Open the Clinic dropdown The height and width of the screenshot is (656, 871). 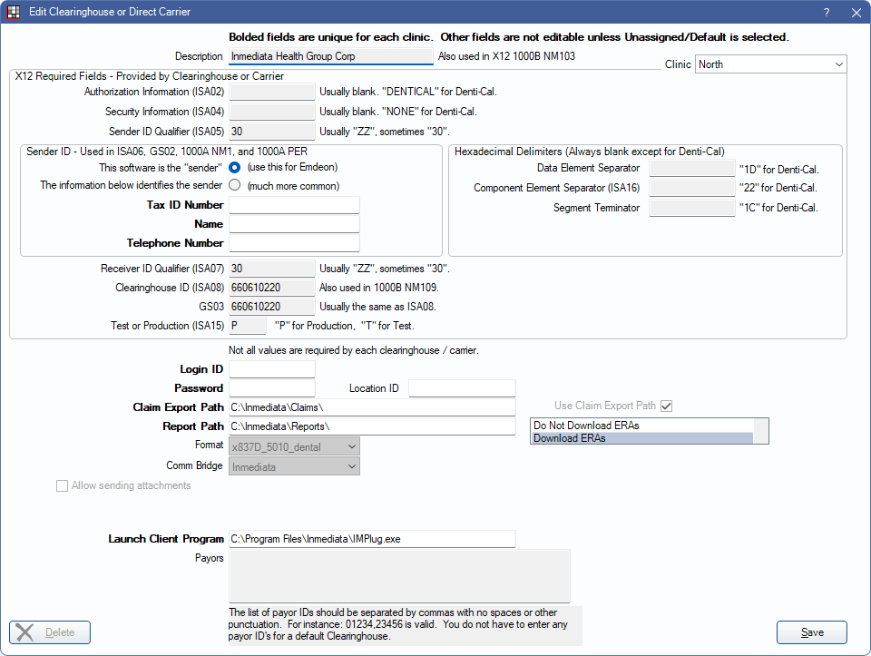click(770, 64)
